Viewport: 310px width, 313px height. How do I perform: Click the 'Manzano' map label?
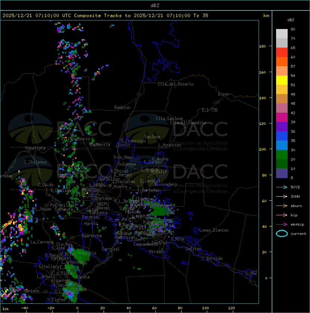click(31, 291)
